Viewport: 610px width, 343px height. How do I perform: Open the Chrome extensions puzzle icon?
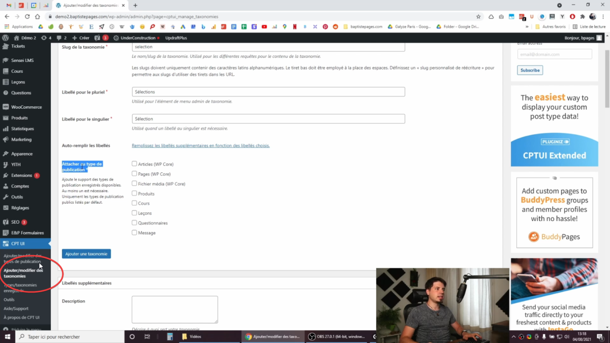pos(583,16)
